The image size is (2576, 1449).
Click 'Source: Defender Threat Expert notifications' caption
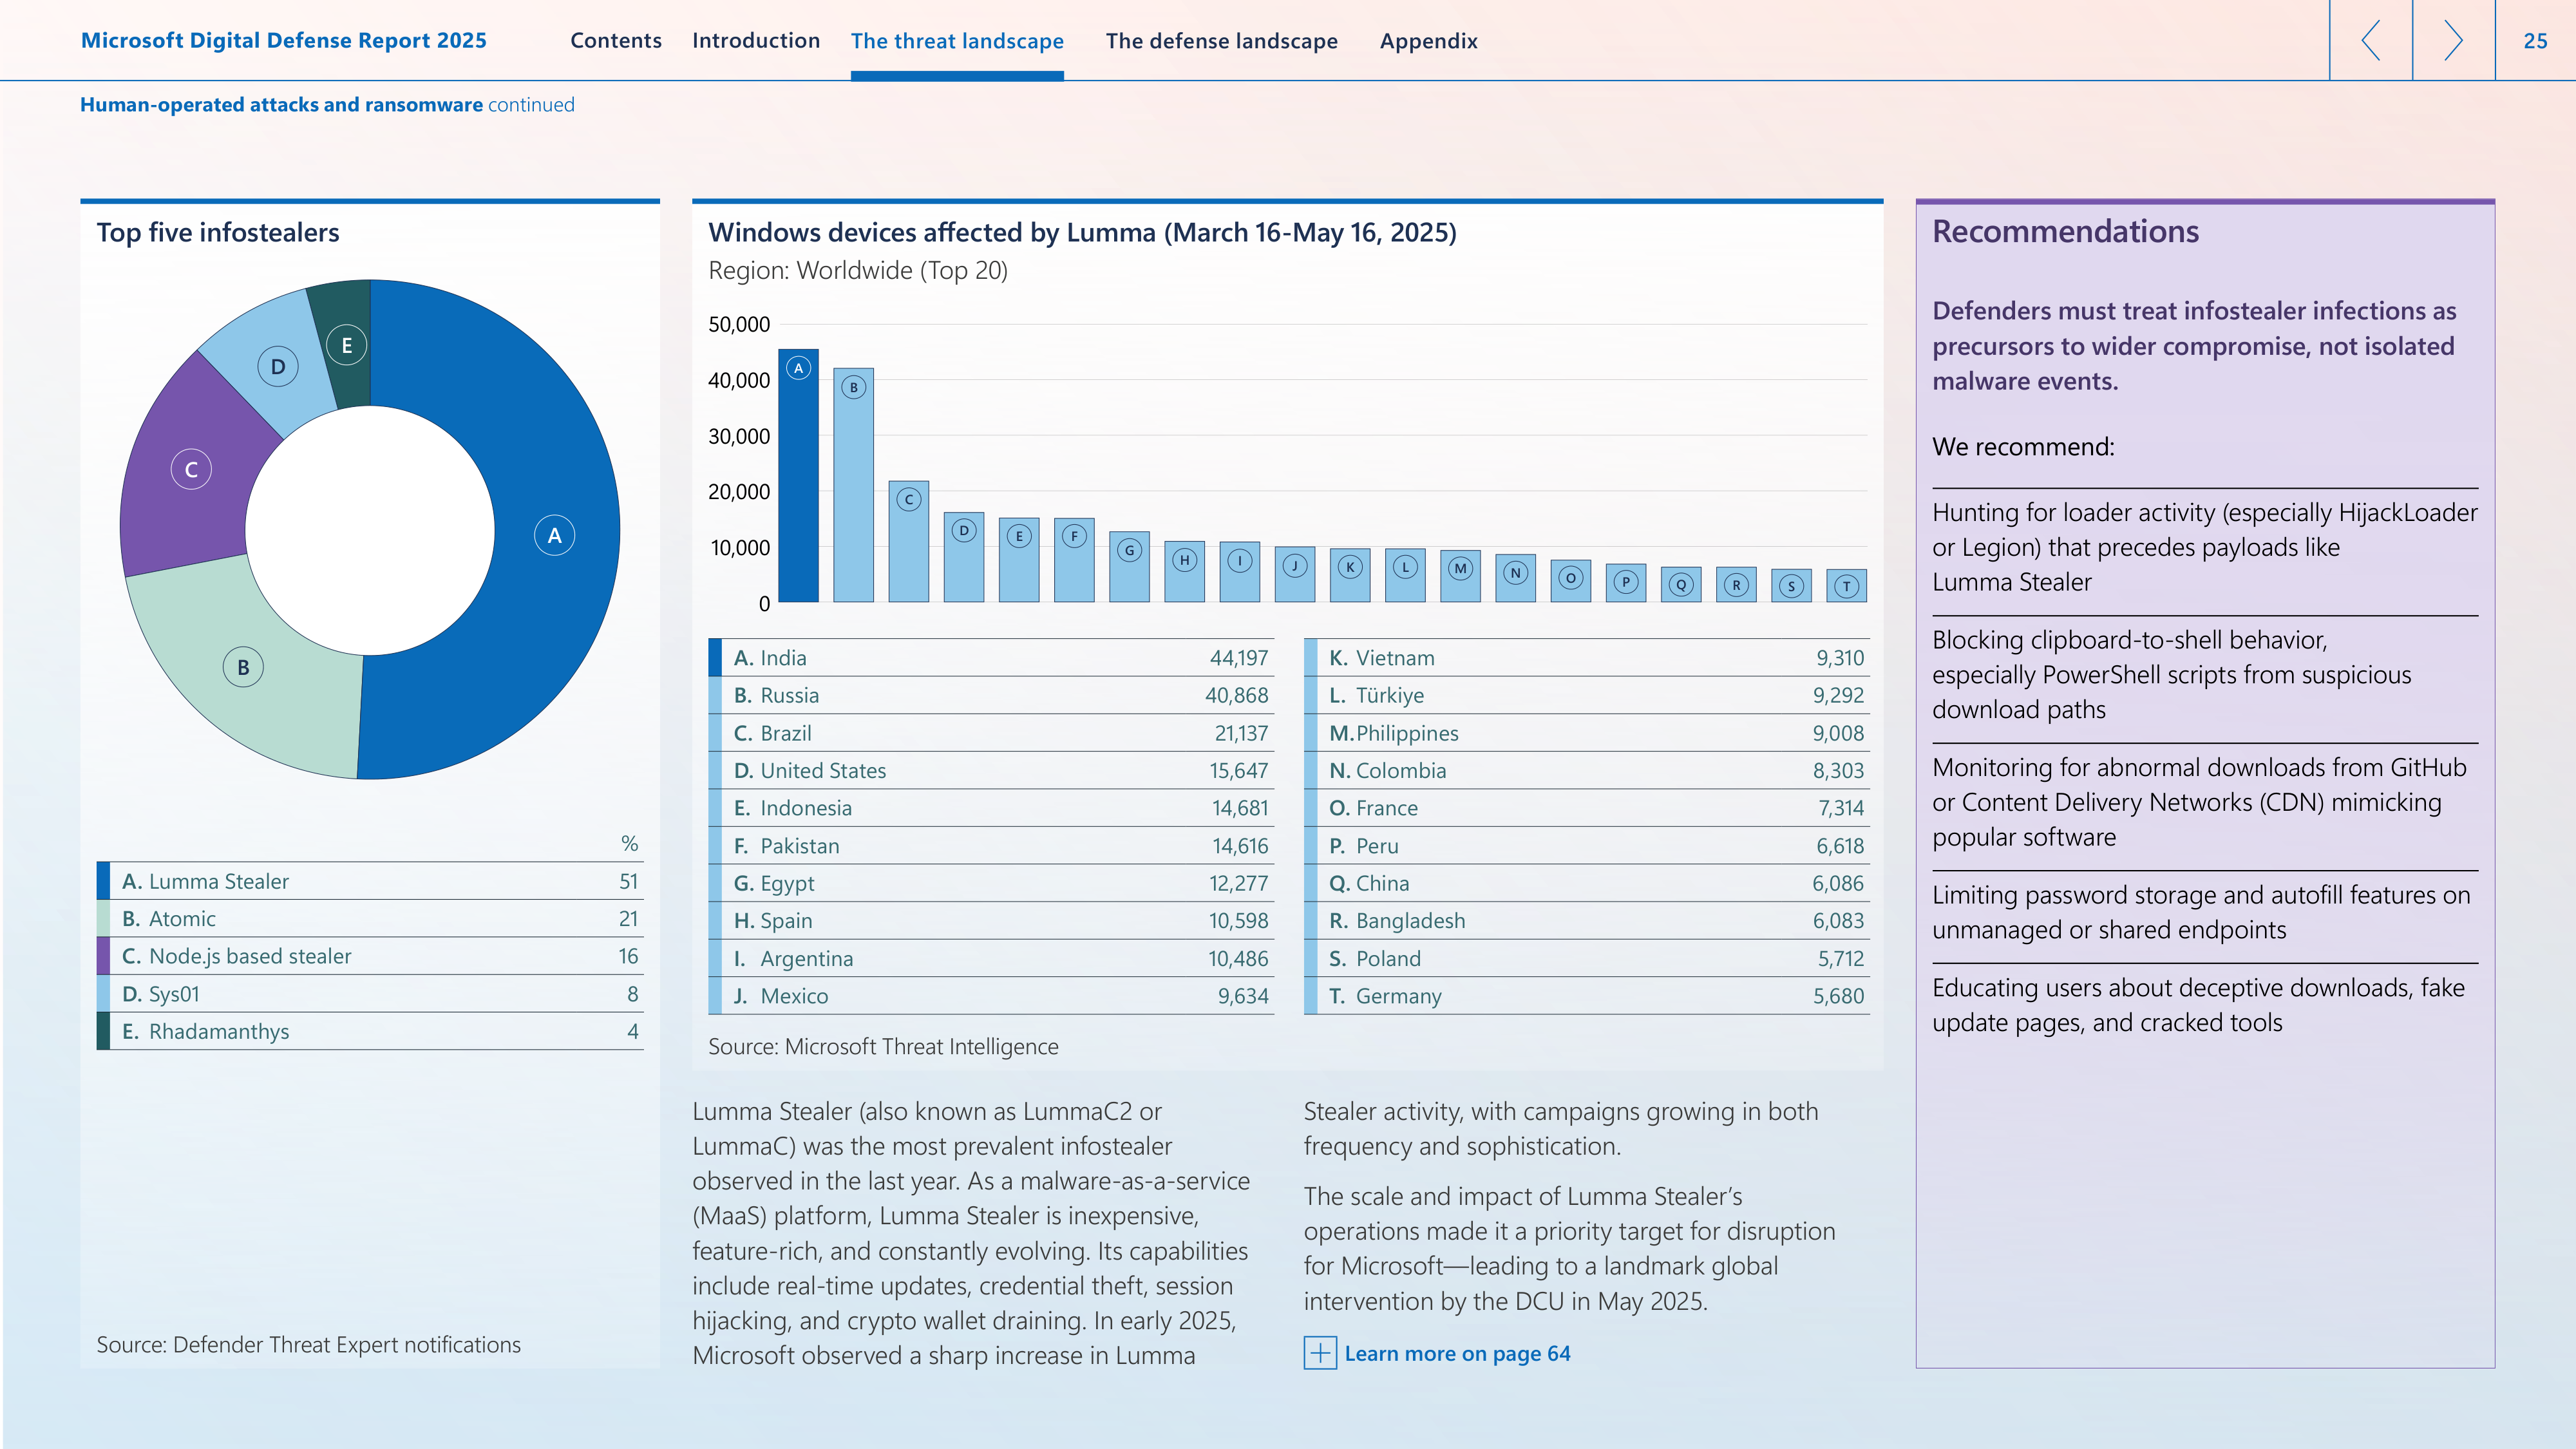coord(308,1344)
